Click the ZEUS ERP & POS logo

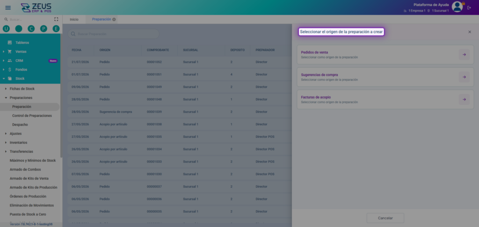36,7
